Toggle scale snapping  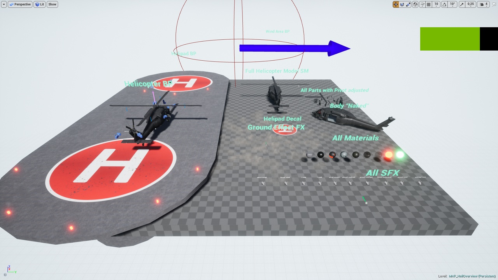(462, 4)
